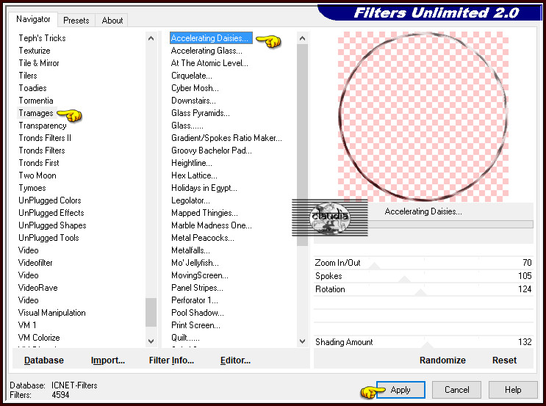546x406 pixels.
Task: Select Holidays in Egypt... filter
Action: tap(204, 188)
